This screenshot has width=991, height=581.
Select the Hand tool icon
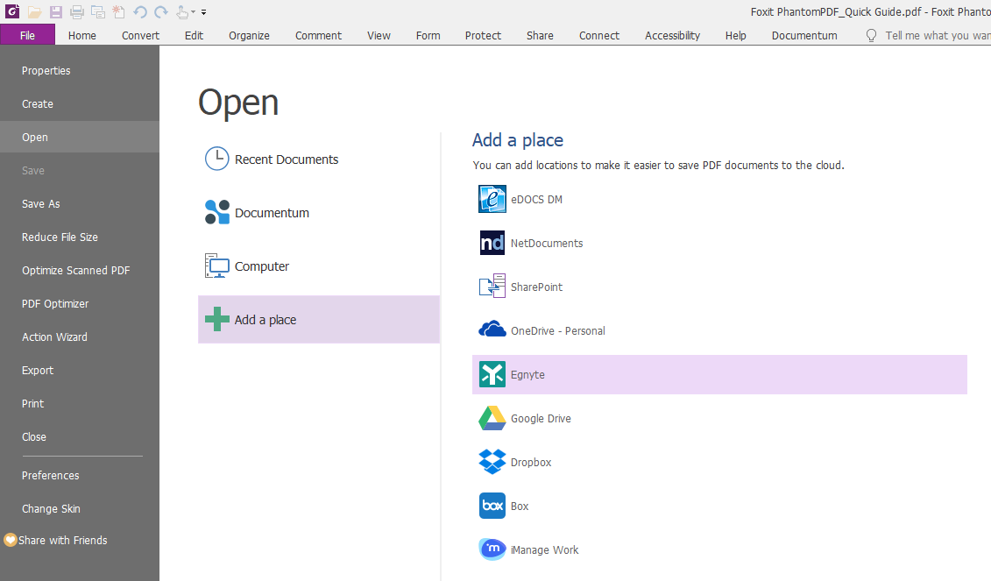181,11
